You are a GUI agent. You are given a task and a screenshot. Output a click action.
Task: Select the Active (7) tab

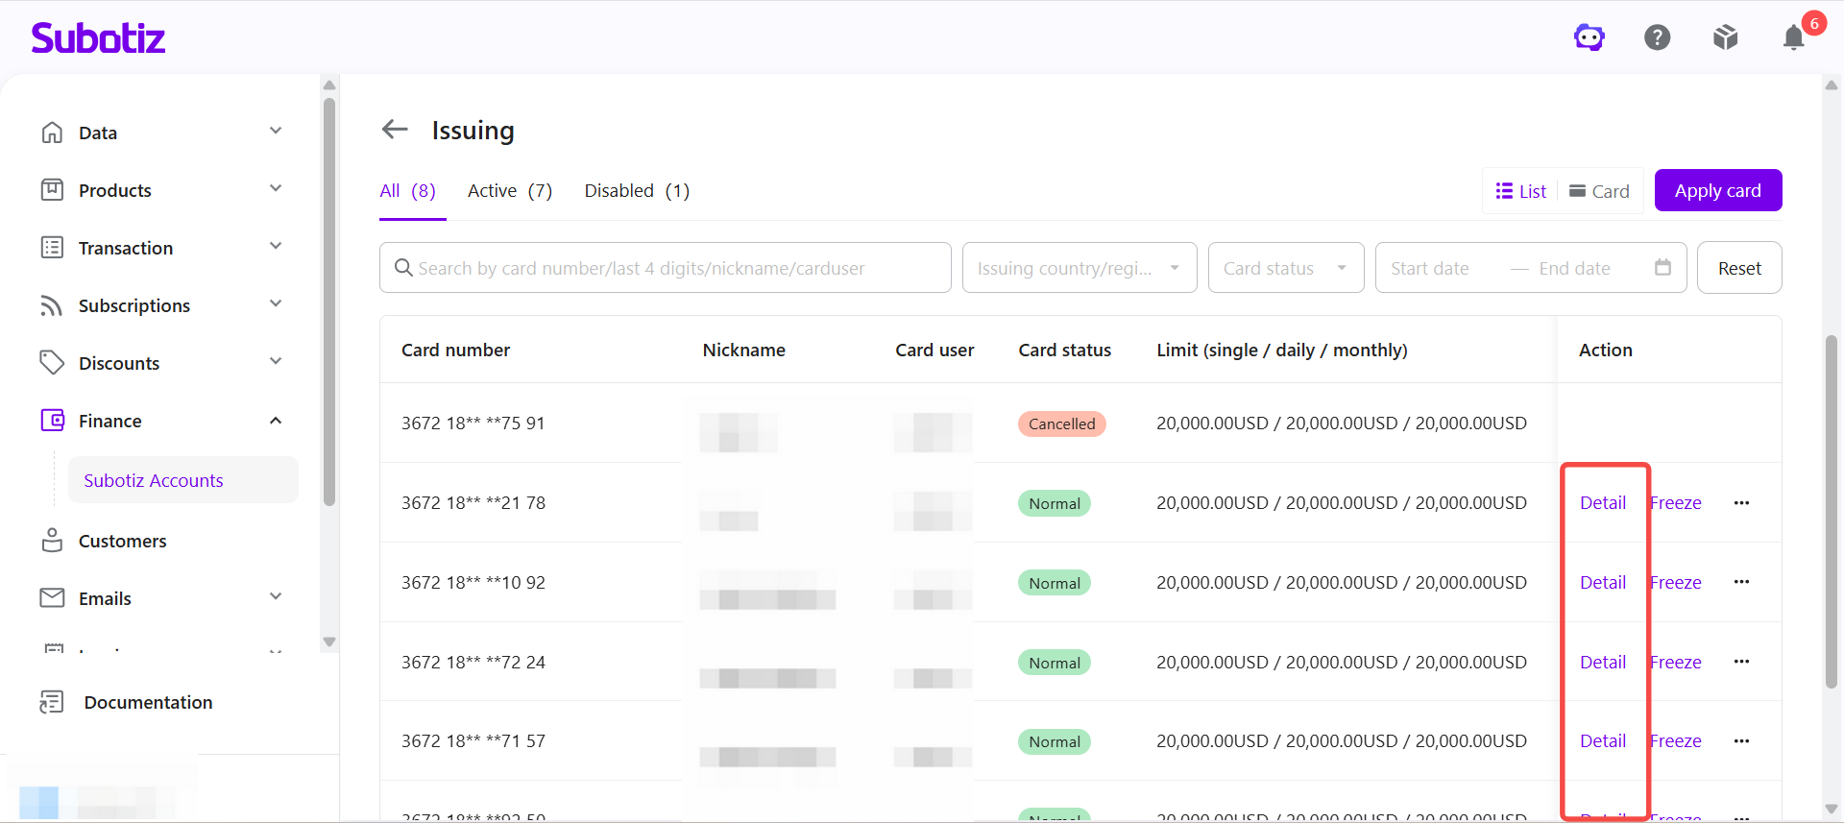pyautogui.click(x=510, y=190)
